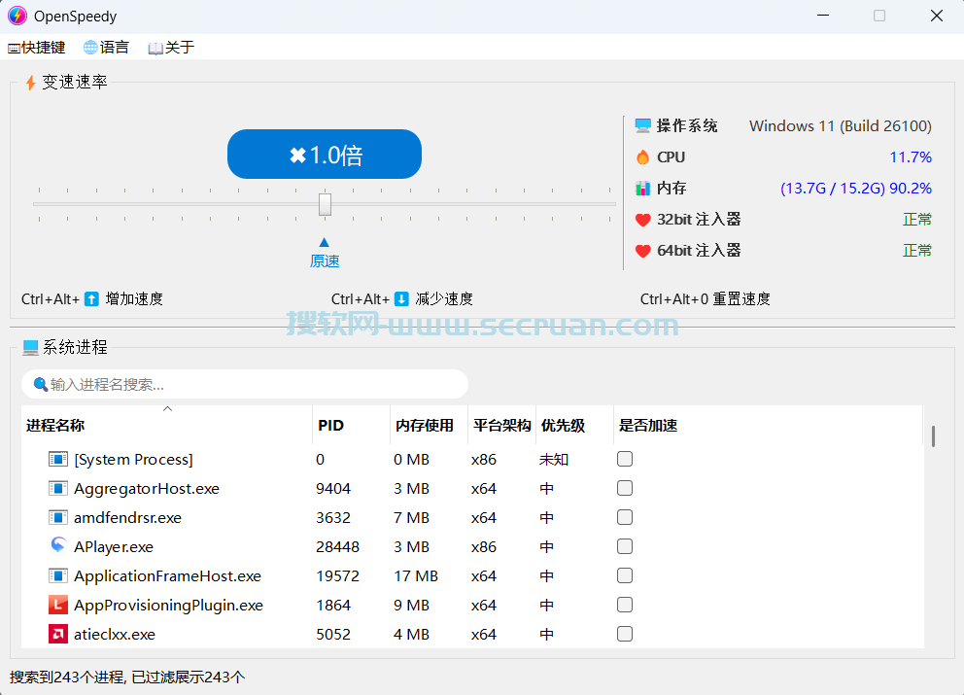Click the speed slider handle

(326, 205)
